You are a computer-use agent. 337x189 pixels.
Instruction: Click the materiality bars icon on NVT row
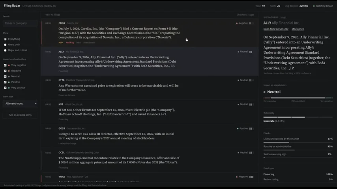point(251,104)
